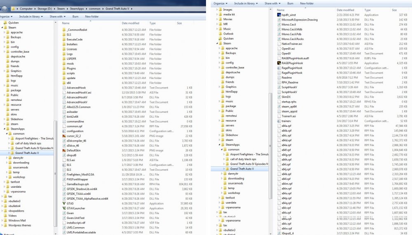Click the GTAVLauncher application icon

(x=64, y=208)
